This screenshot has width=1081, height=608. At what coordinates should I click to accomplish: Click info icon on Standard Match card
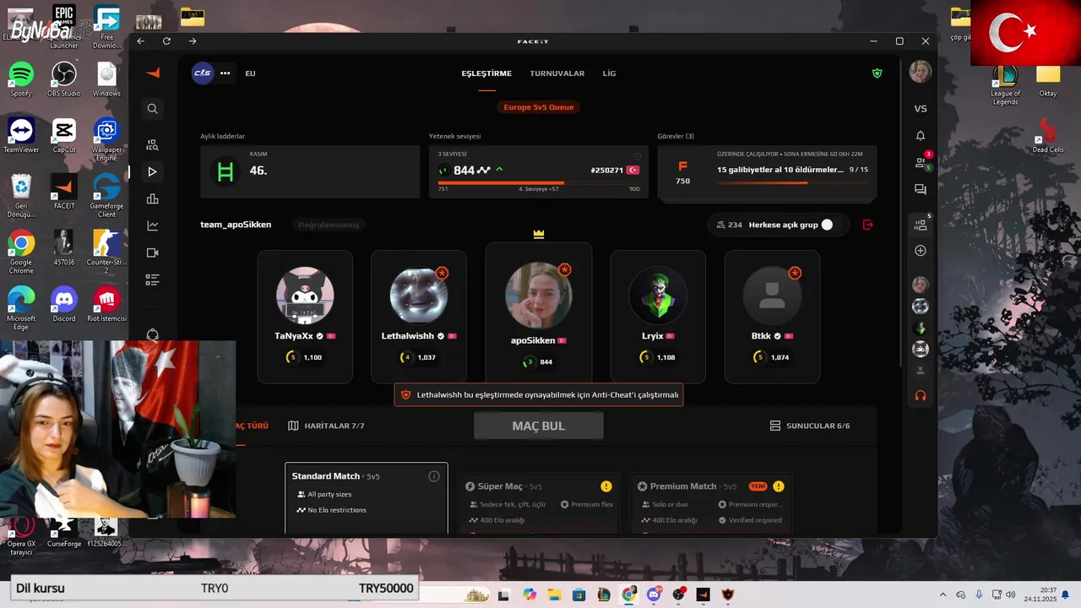pyautogui.click(x=434, y=476)
